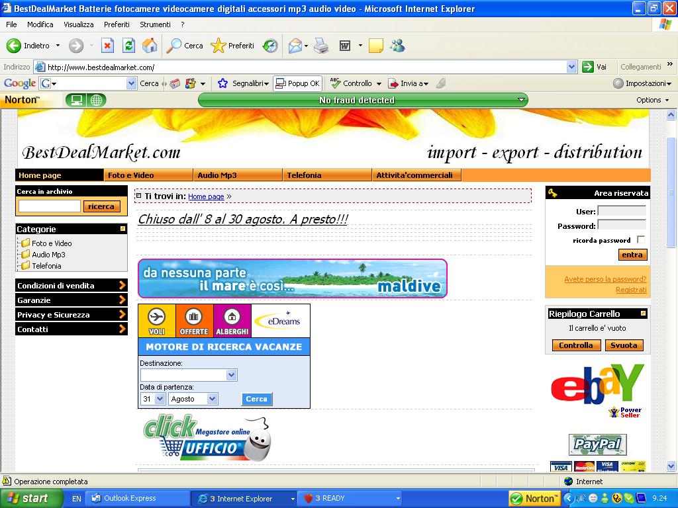Expand the No fraud detected bar
The image size is (678, 508).
pos(522,101)
